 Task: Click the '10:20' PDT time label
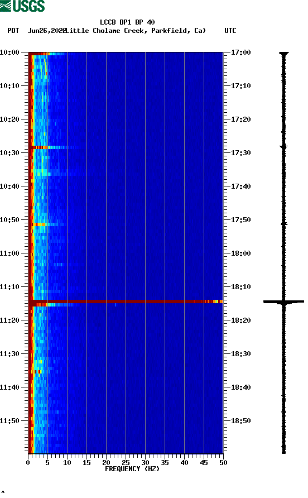[x=9, y=119]
